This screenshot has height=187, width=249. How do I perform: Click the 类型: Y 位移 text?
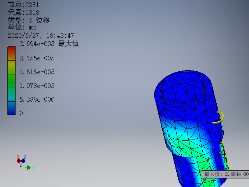[x=29, y=20]
